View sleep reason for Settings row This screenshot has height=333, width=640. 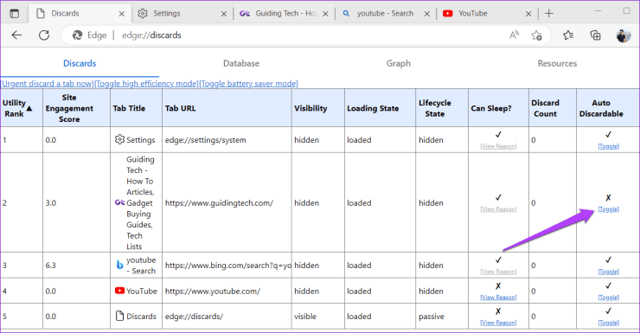pos(498,146)
